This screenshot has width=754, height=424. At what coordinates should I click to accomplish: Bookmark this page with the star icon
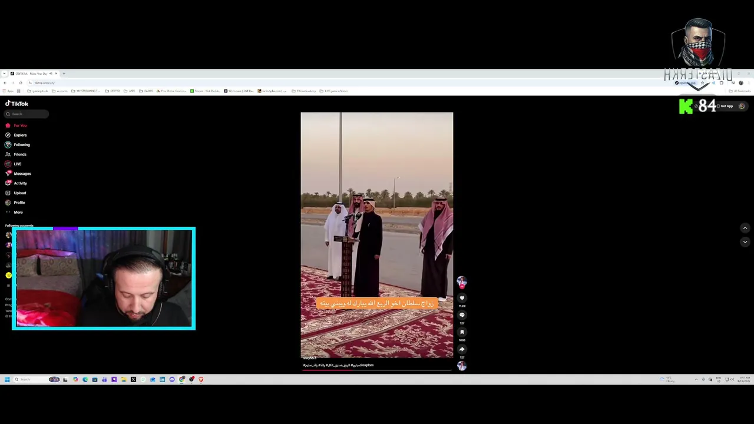click(x=702, y=83)
